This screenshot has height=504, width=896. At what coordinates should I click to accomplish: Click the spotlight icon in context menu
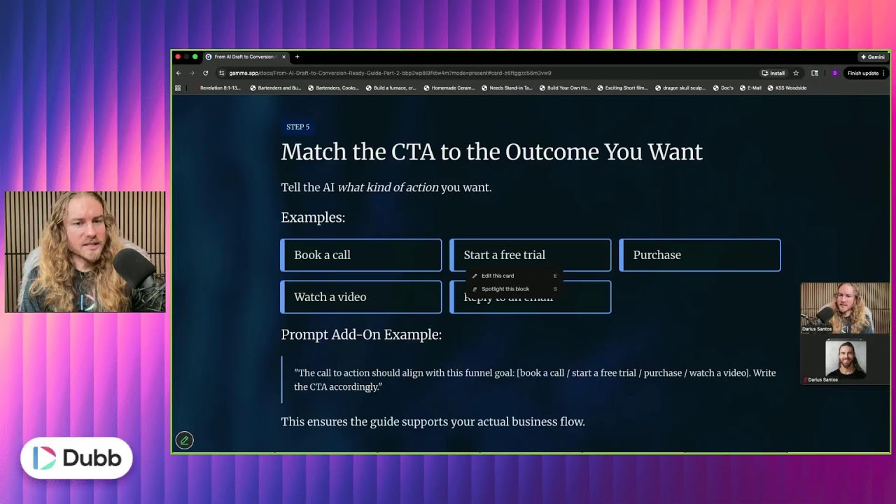click(475, 289)
